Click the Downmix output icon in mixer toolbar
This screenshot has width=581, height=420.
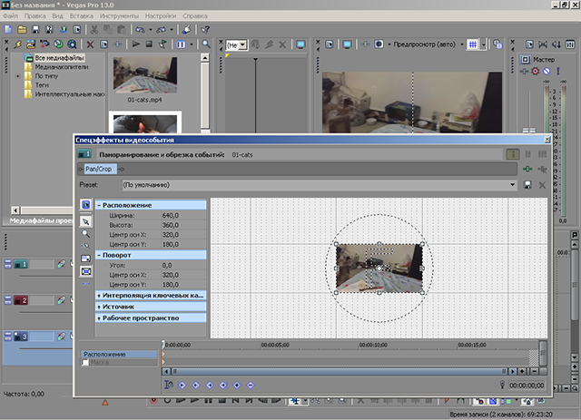point(543,44)
